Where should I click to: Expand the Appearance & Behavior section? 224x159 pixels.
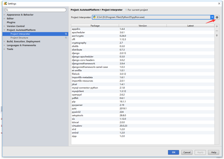point(4,15)
